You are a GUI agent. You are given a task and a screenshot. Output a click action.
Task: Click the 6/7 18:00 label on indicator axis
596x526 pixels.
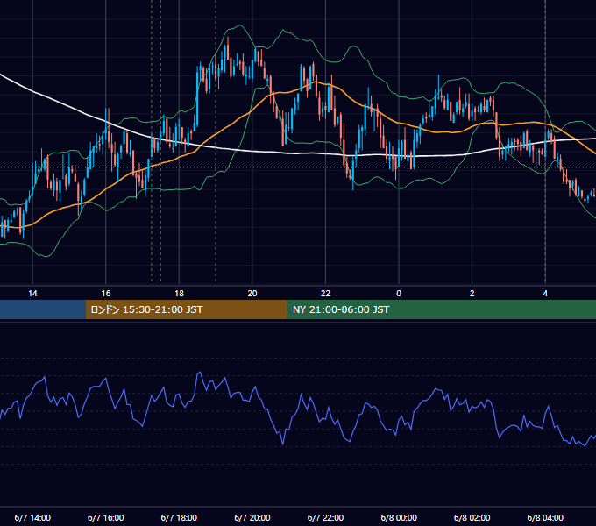click(x=179, y=517)
